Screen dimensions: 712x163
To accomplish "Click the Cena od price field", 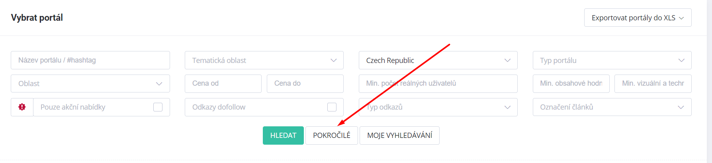I will click(x=223, y=84).
